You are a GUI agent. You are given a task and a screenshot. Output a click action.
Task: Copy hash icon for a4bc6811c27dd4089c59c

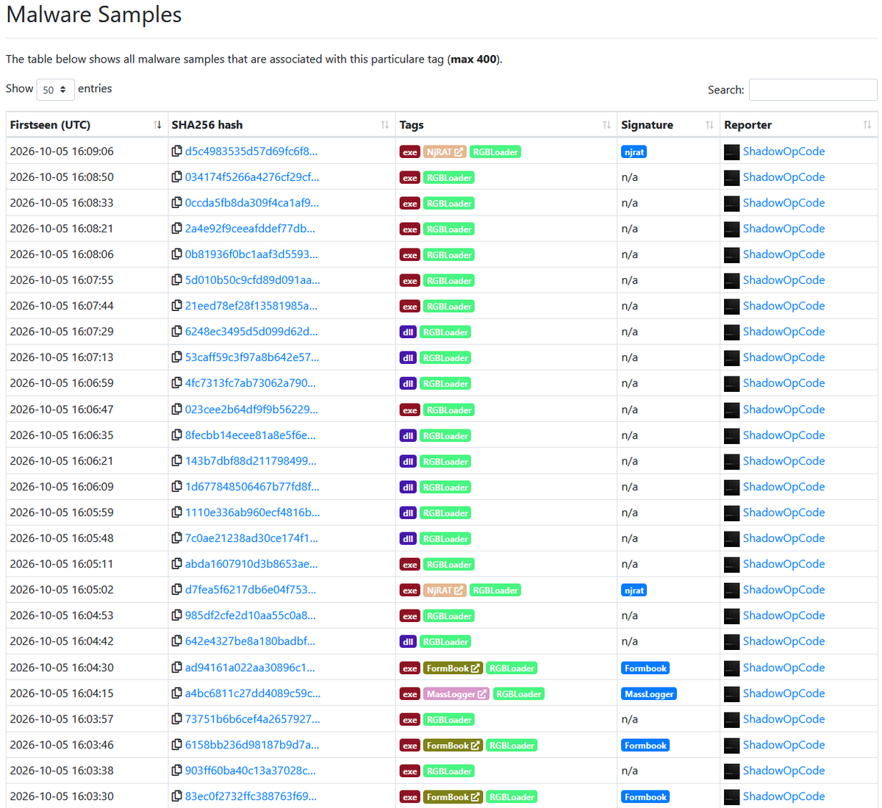click(x=176, y=693)
